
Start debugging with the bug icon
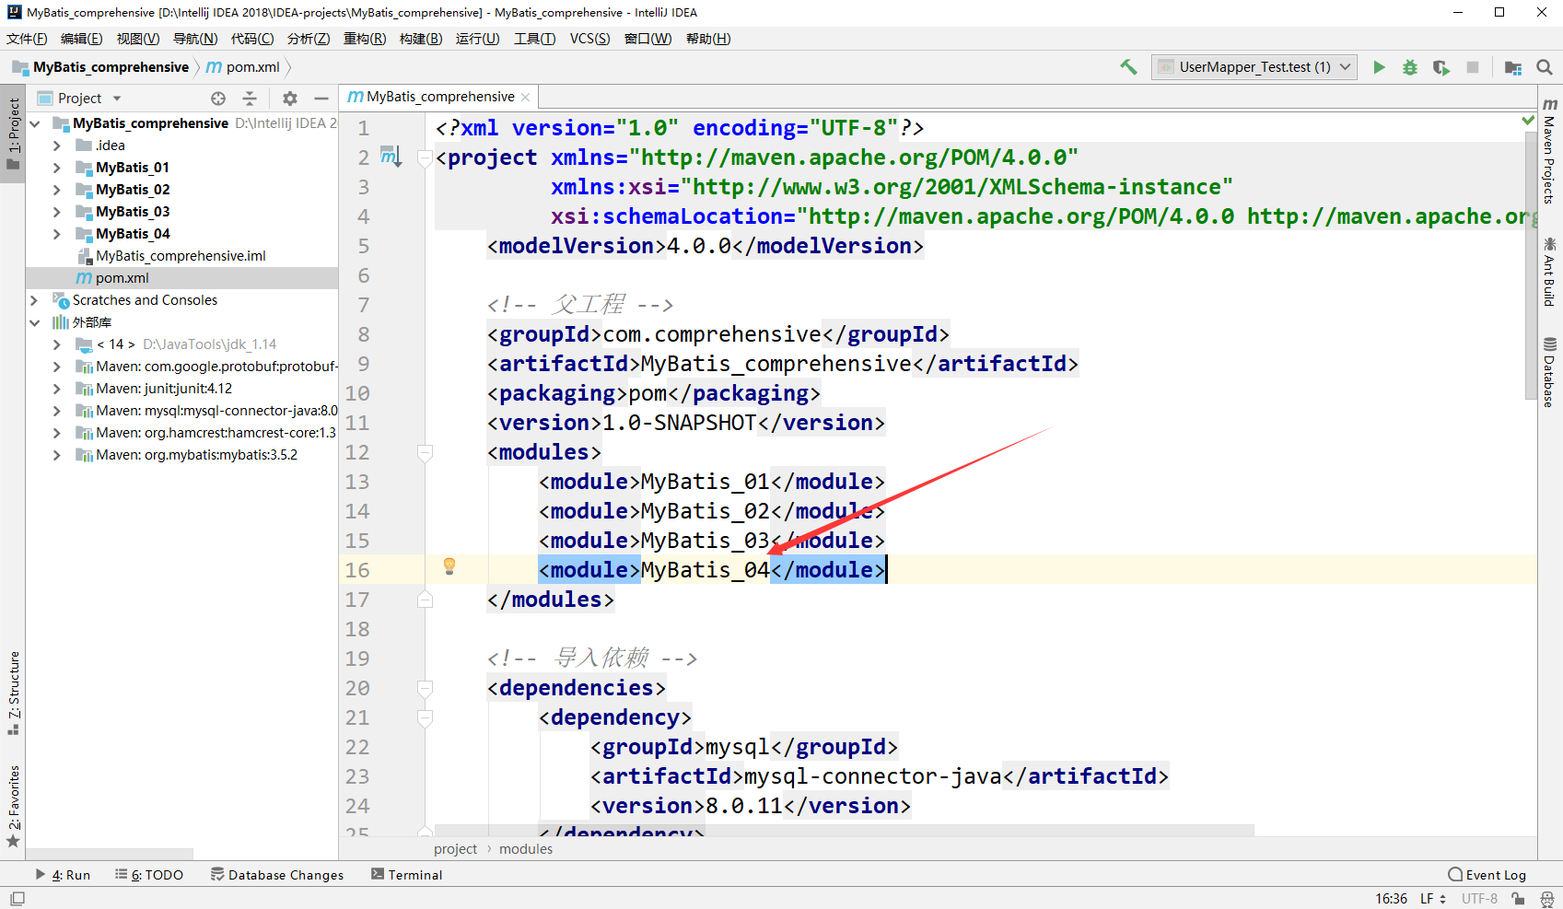(x=1410, y=67)
